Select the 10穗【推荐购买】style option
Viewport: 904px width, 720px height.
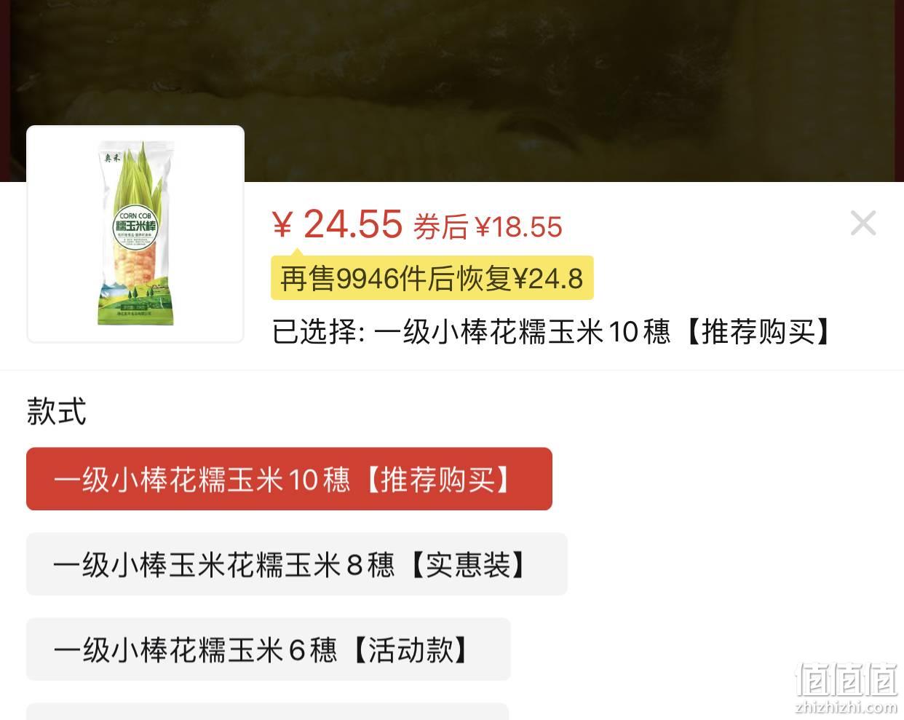(289, 479)
